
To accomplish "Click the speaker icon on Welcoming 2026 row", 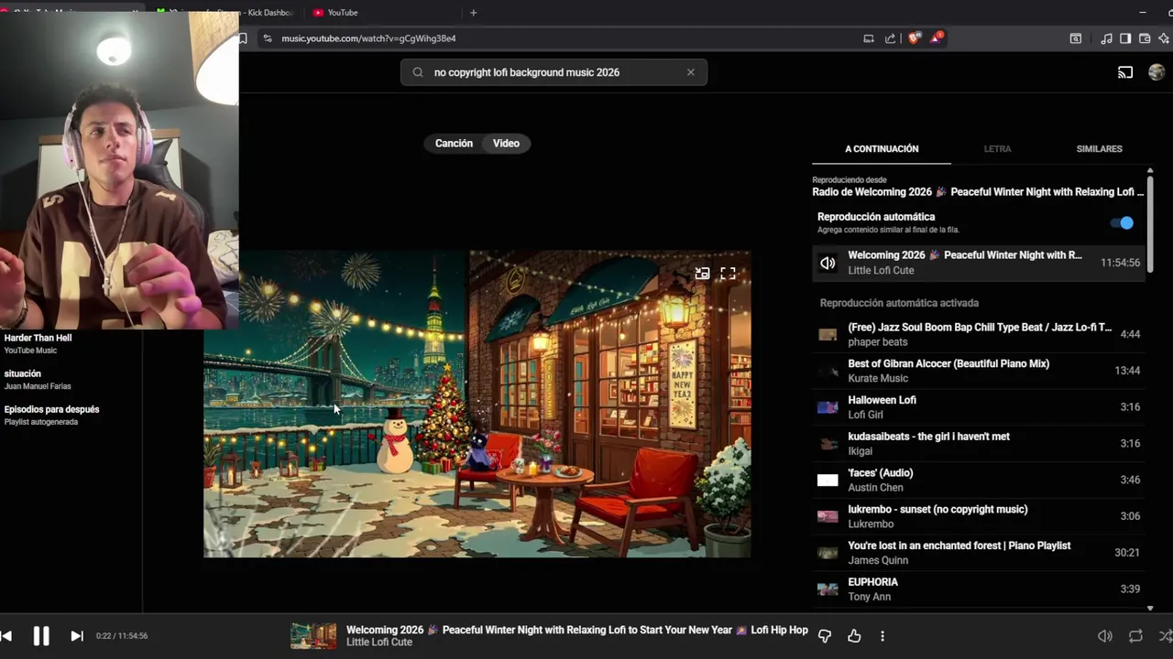I will 828,263.
